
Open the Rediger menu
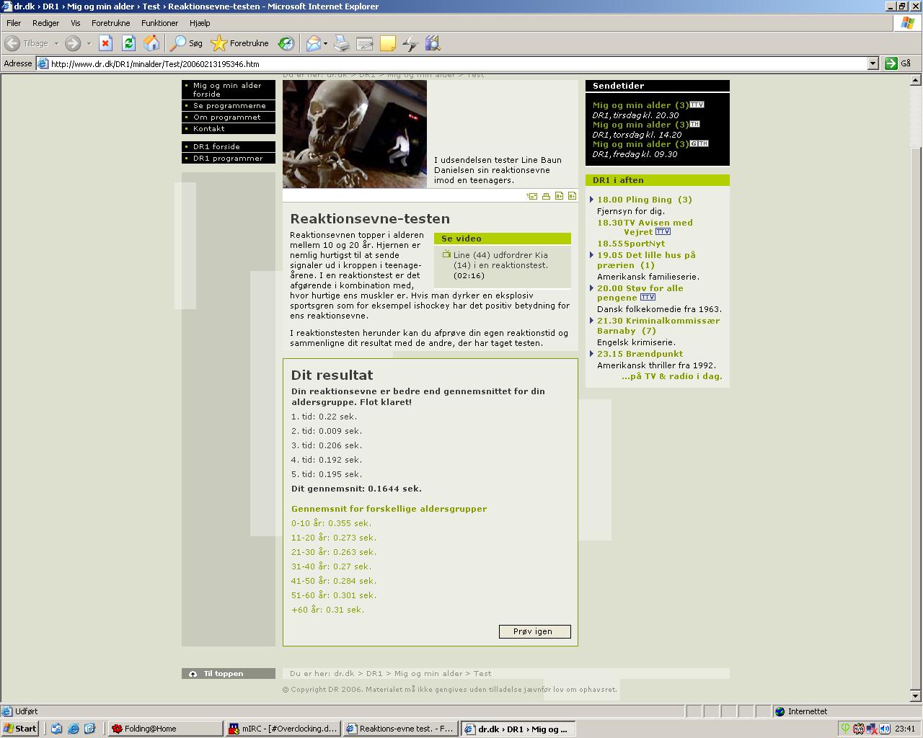pos(45,23)
